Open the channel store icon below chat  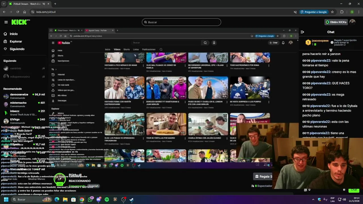[305, 190]
